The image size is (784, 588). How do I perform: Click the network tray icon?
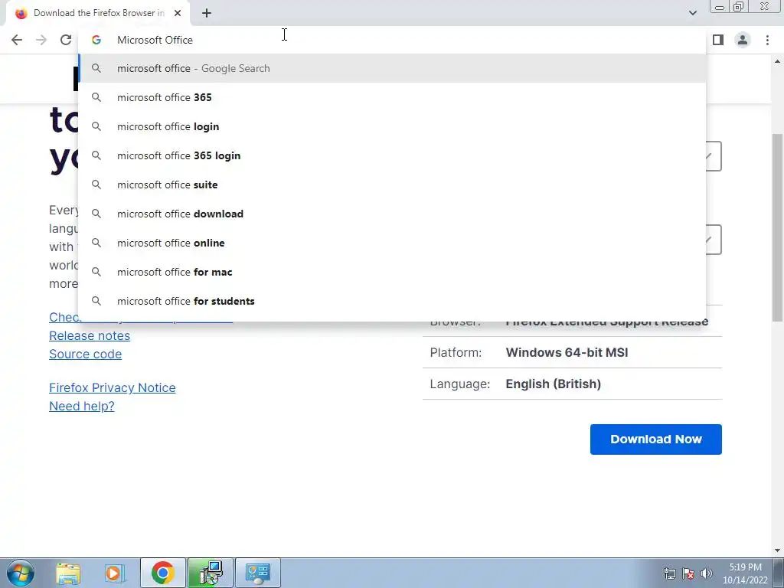(669, 573)
